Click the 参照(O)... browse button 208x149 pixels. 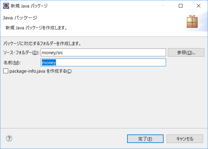(186, 52)
